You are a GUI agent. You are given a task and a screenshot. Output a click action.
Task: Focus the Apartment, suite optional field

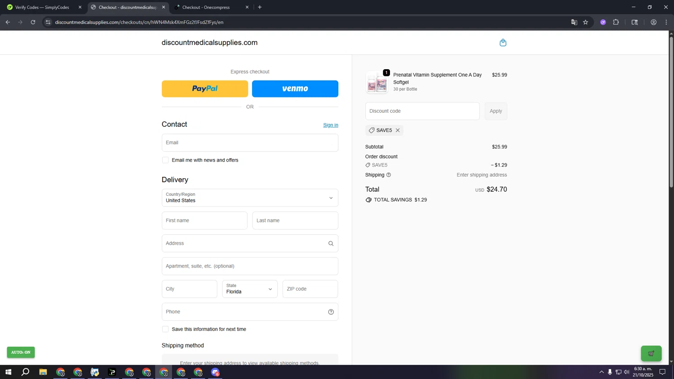pos(250,266)
